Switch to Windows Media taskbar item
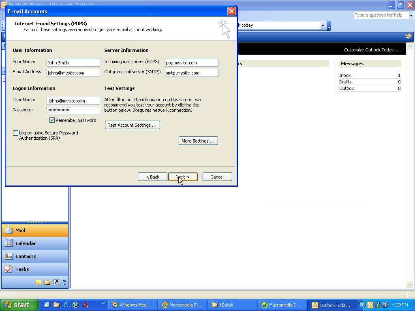 coord(131,305)
